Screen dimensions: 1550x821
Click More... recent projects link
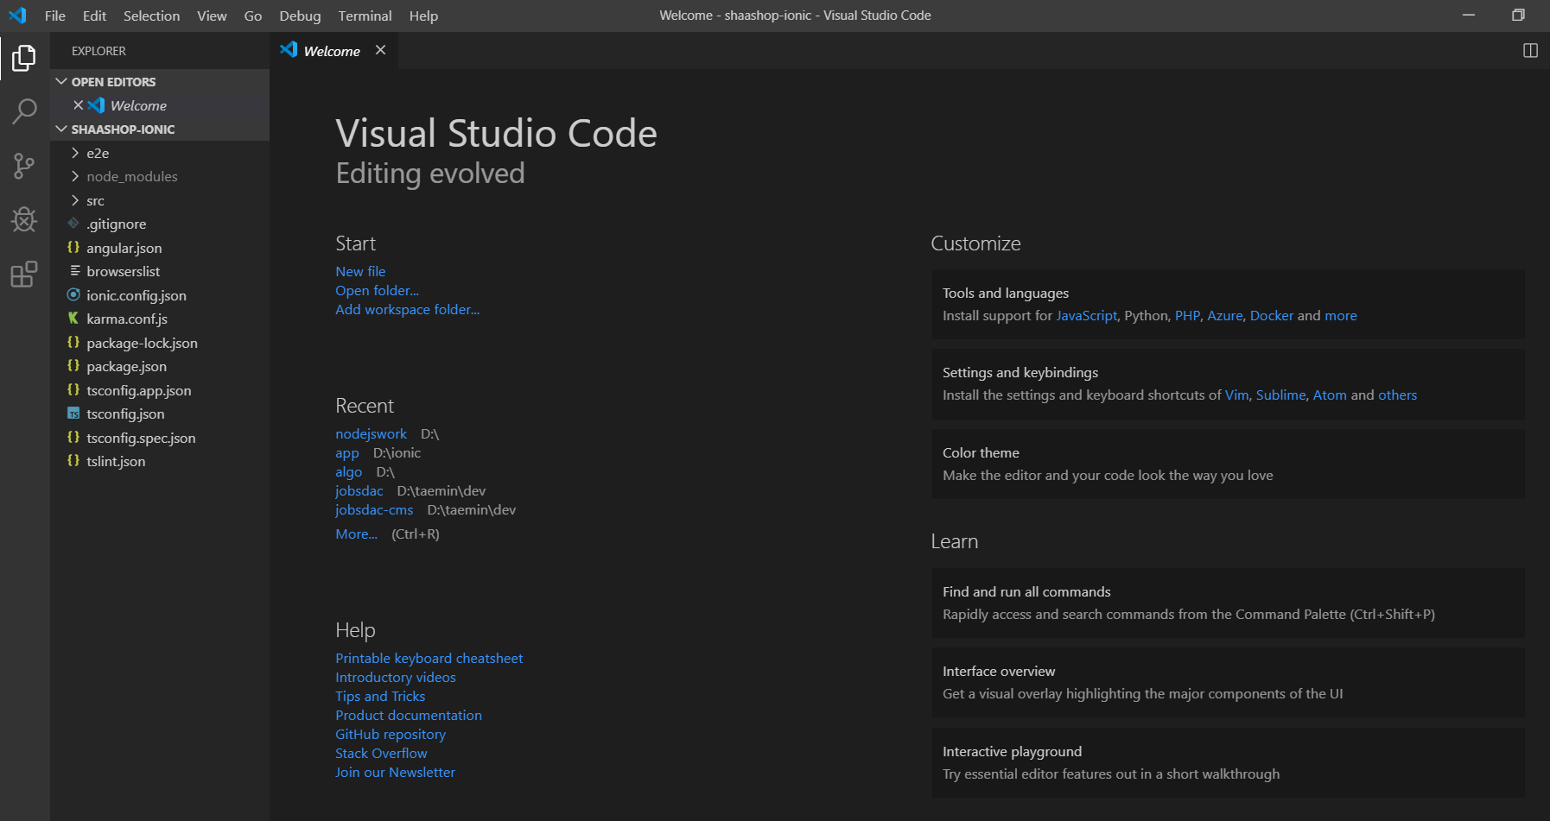pyautogui.click(x=356, y=534)
